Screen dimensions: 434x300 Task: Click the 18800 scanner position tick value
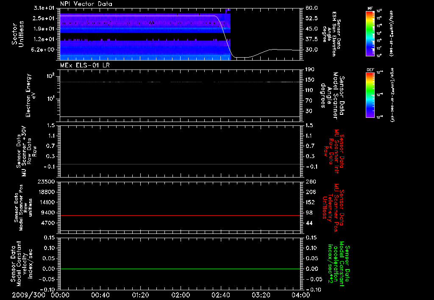tap(46, 192)
